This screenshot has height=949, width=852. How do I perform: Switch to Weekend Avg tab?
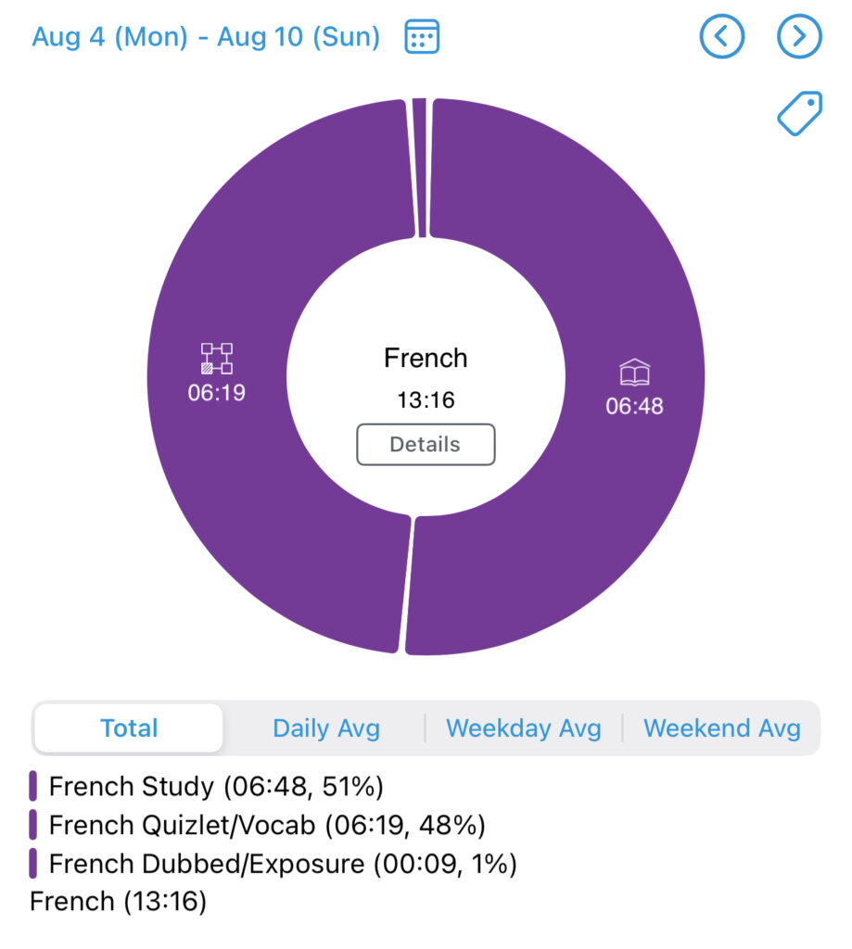click(x=721, y=728)
